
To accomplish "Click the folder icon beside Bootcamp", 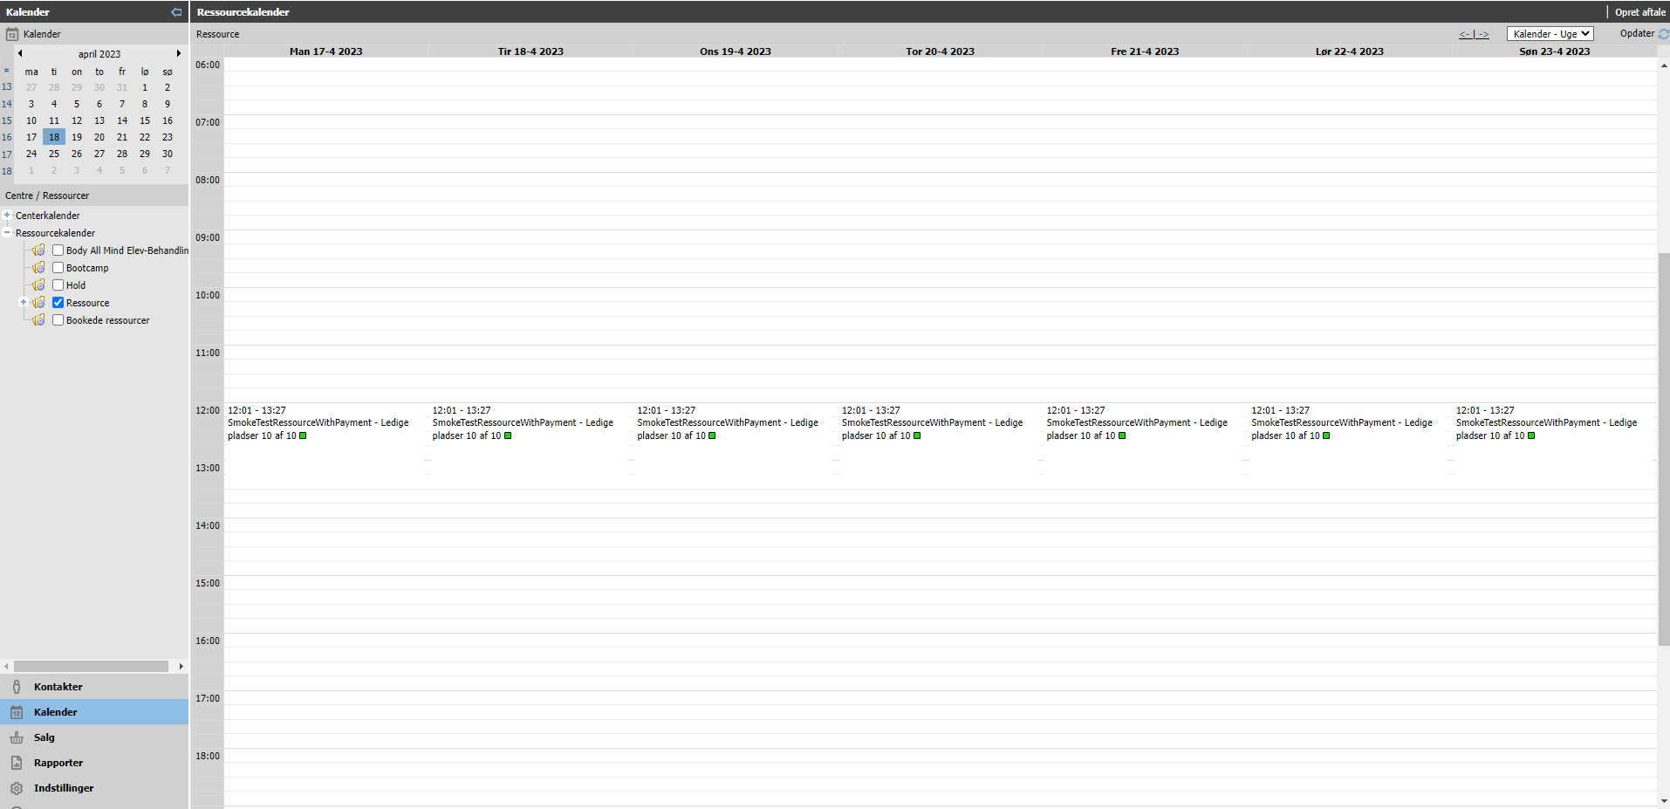I will (x=39, y=268).
